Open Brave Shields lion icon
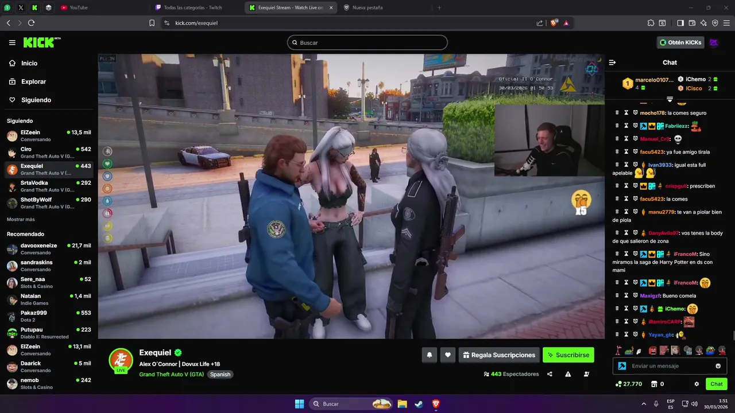 tap(554, 23)
